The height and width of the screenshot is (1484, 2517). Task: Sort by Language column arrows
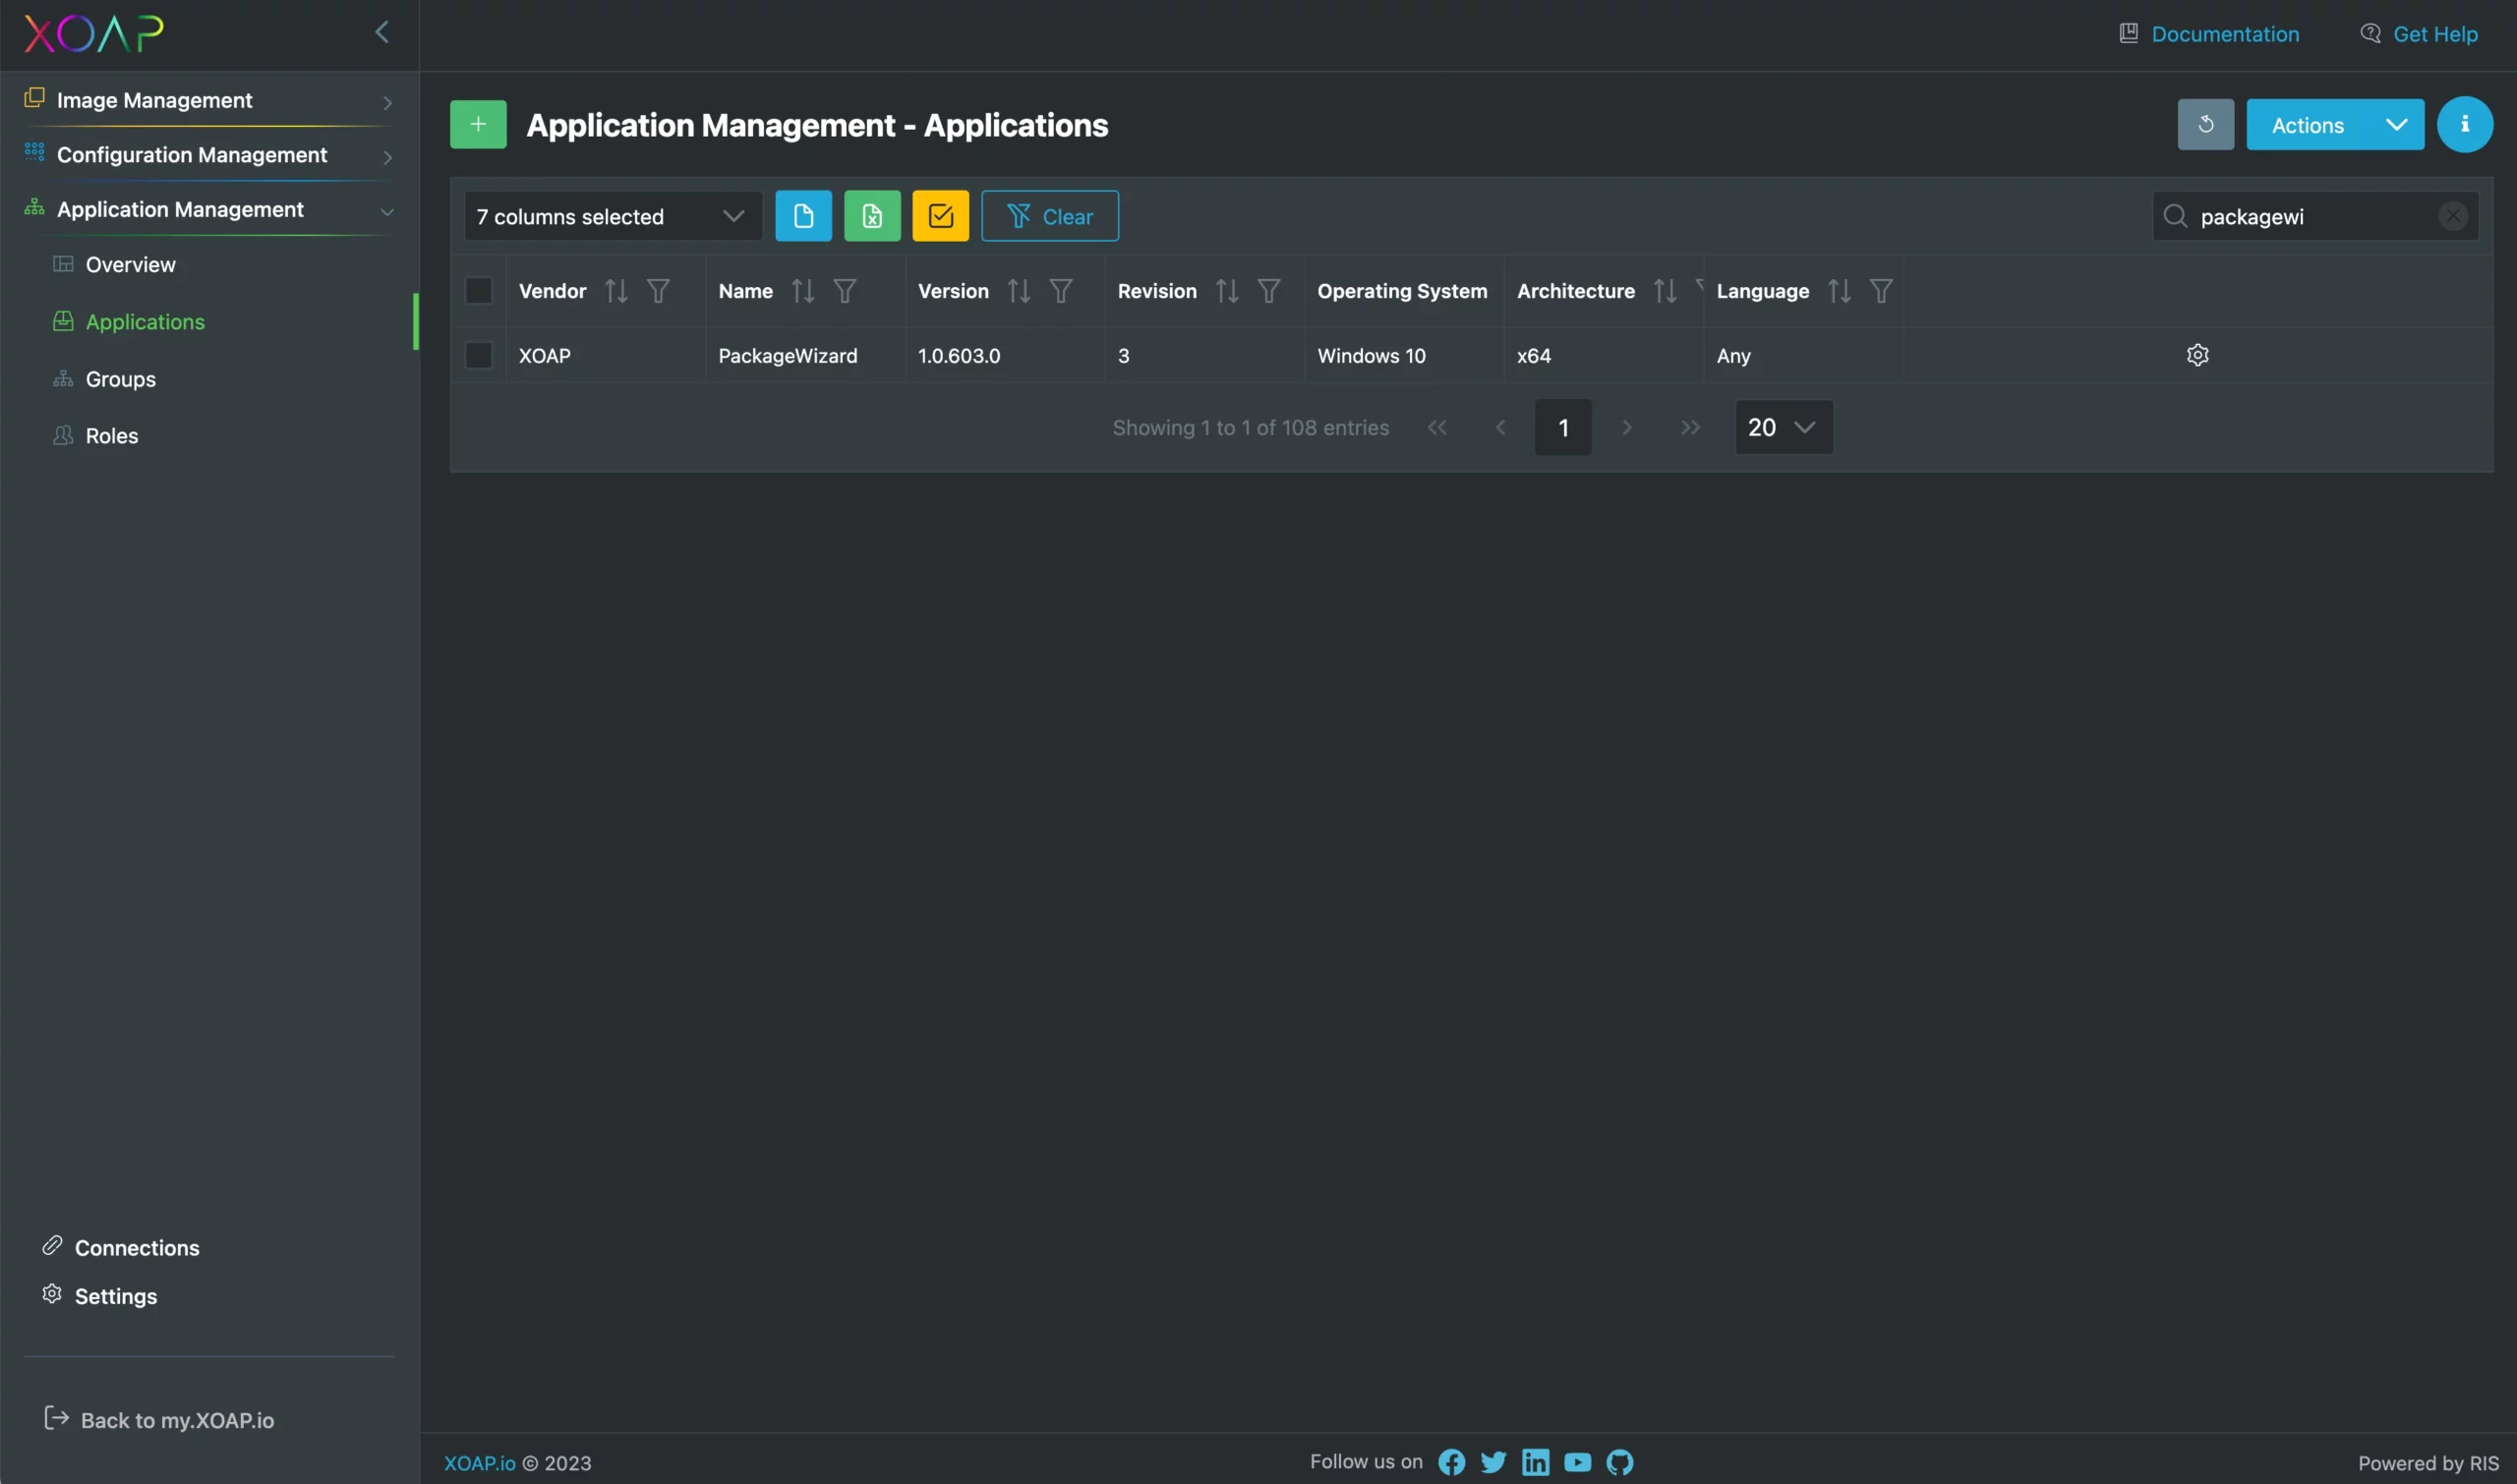[x=1839, y=291]
